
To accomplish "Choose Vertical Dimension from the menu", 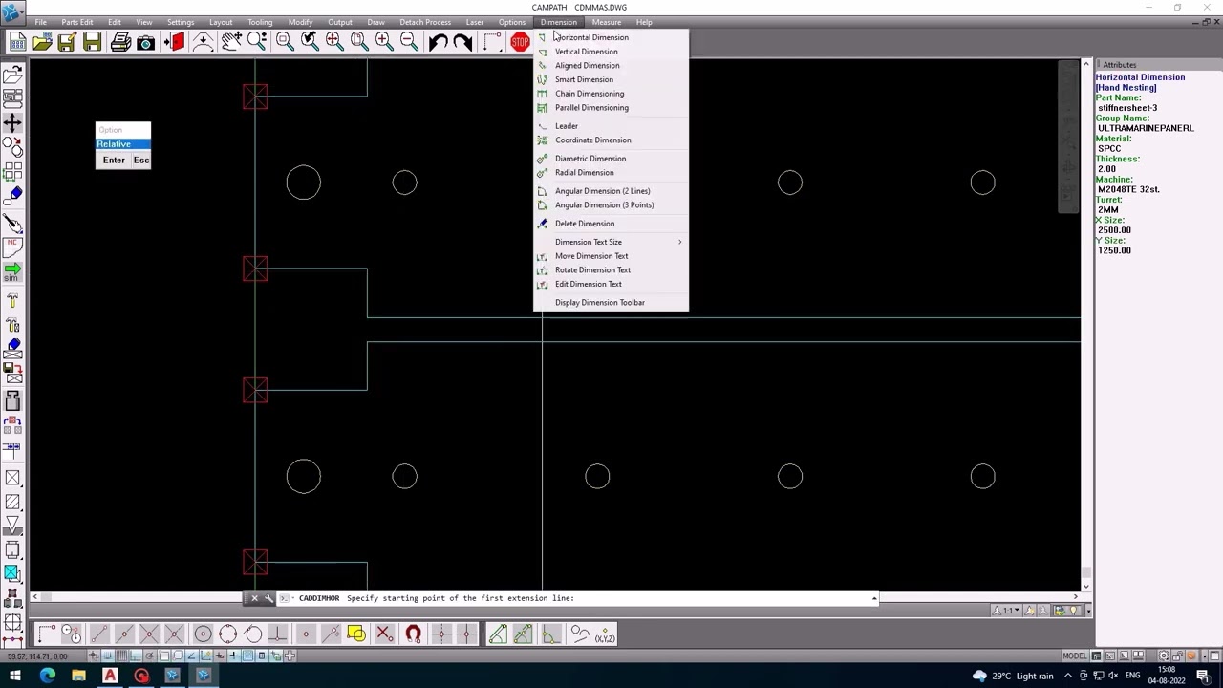I will click(x=611, y=52).
